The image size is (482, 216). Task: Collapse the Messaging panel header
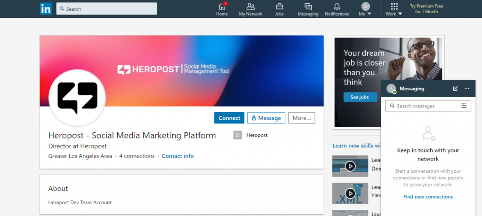[428, 88]
